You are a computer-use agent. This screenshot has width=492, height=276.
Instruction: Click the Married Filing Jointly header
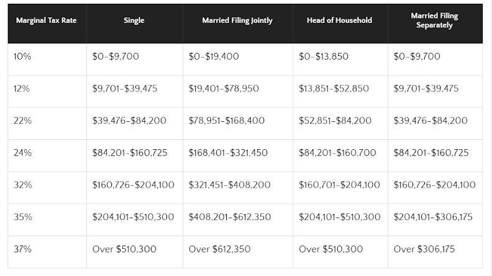[x=237, y=21]
